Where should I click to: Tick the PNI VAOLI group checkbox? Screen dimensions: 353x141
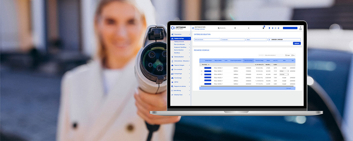coord(200,65)
